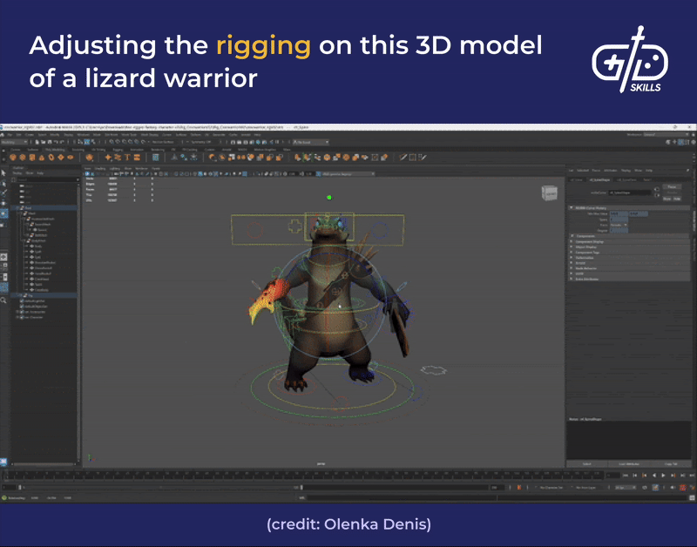
Task: Click the Spans value field
Action: click(619, 219)
